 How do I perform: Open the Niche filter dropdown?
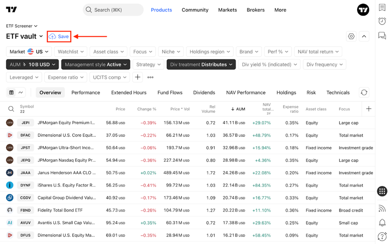pos(171,52)
